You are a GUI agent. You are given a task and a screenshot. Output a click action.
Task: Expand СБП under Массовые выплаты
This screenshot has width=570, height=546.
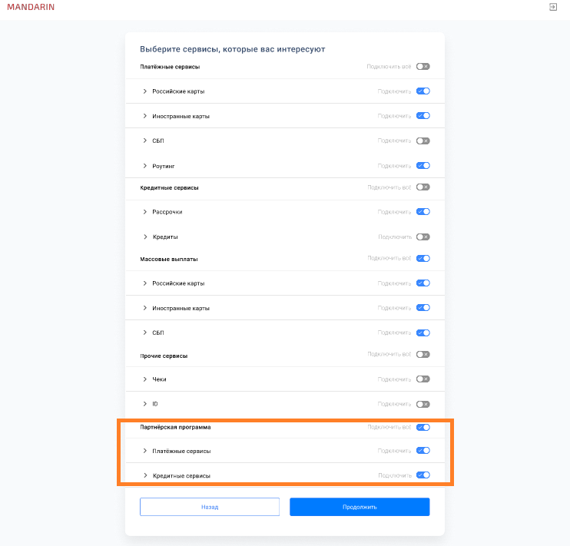pos(144,333)
